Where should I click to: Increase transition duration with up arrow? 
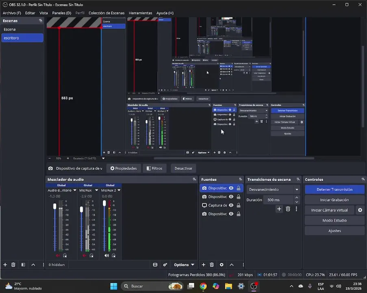[297, 197]
